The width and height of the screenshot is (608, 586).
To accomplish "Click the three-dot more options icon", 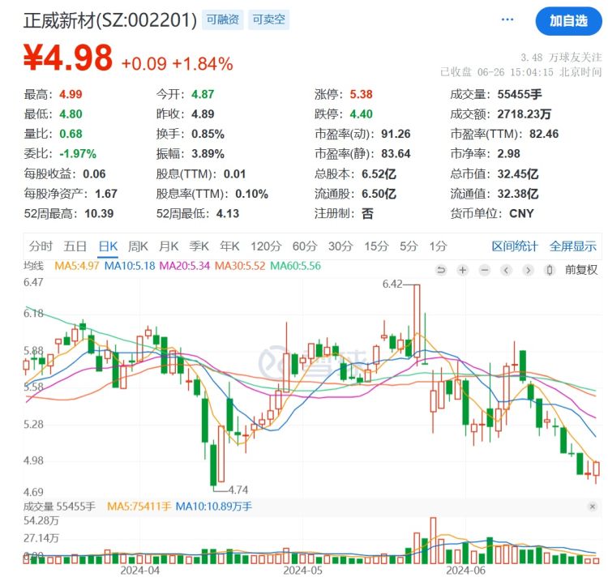I will click(507, 19).
